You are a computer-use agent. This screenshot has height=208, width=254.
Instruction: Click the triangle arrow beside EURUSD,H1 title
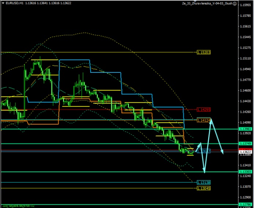[3, 3]
